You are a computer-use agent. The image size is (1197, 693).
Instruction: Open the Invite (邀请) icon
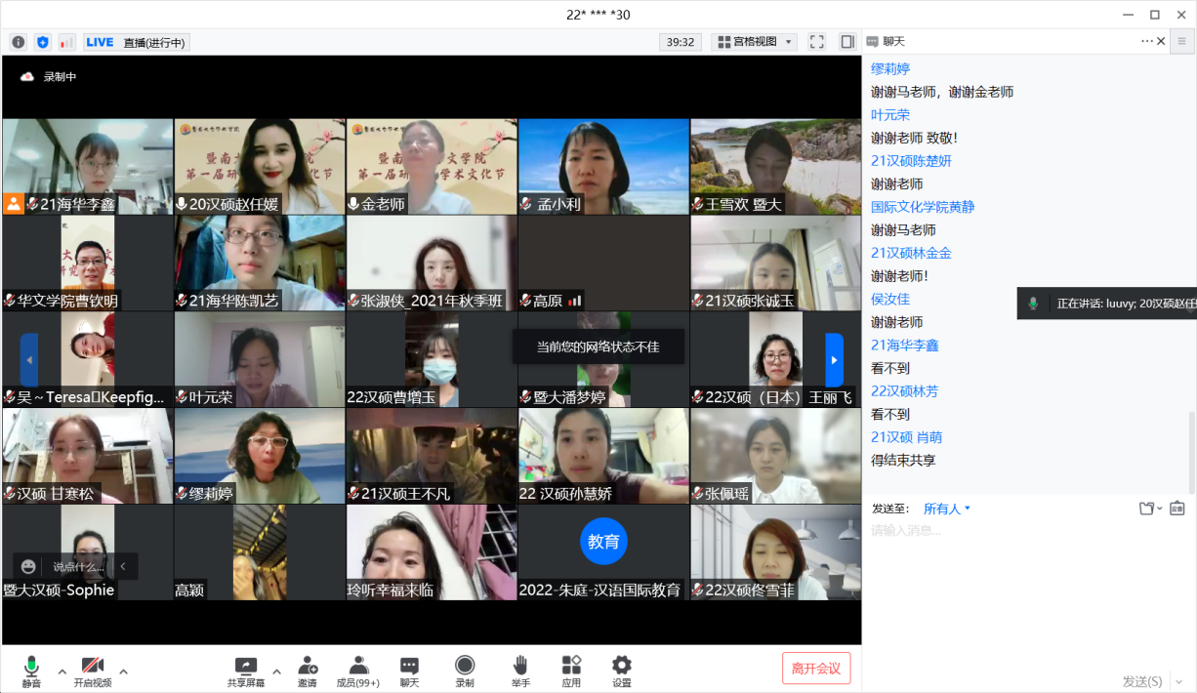pos(308,672)
